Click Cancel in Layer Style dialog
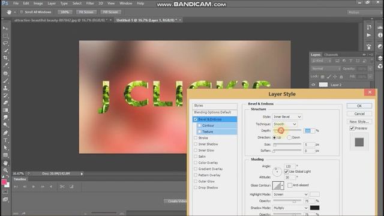The width and height of the screenshot is (384, 216). pyautogui.click(x=359, y=113)
